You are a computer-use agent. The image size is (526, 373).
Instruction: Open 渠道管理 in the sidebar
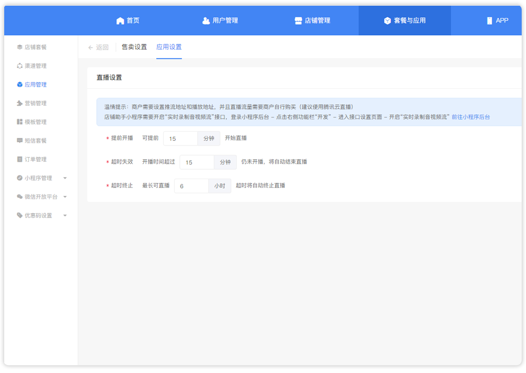[35, 66]
